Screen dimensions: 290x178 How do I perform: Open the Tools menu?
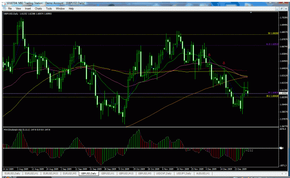[x=49, y=9]
